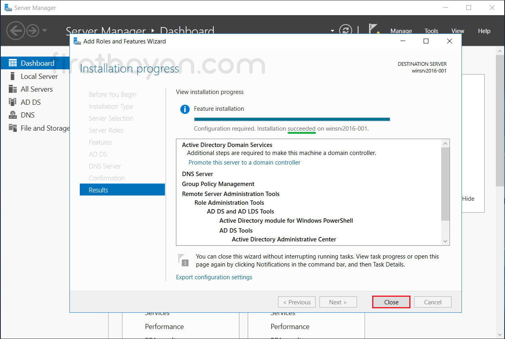Open the View menu
Image resolution: width=505 pixels, height=339 pixels.
[x=458, y=31]
